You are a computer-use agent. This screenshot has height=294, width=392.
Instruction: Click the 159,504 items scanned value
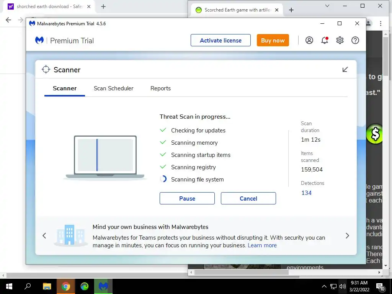coord(312,170)
